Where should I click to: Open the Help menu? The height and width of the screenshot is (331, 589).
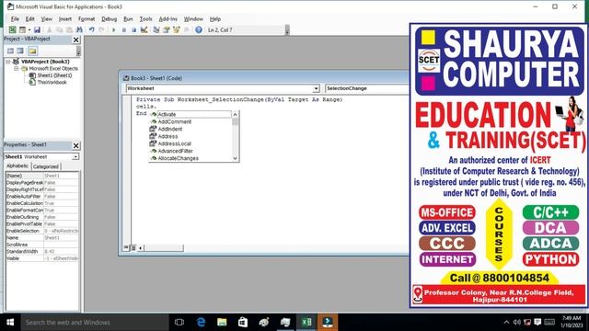tap(214, 18)
